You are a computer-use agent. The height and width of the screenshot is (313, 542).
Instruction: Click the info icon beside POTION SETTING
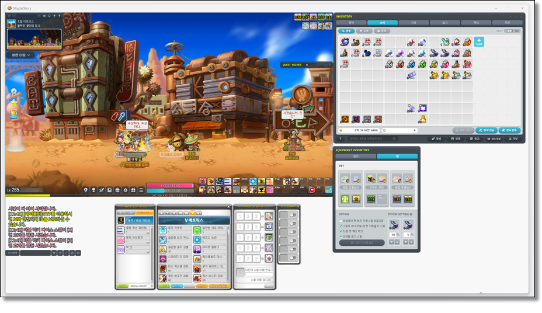411,214
